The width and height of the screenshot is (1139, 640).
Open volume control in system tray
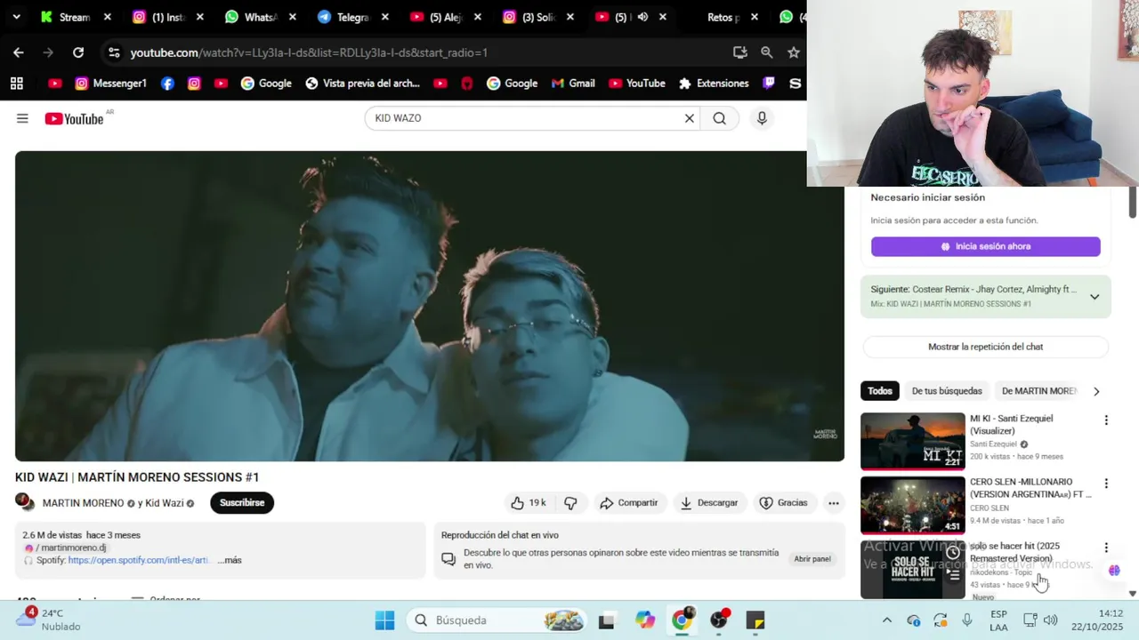(x=1051, y=620)
